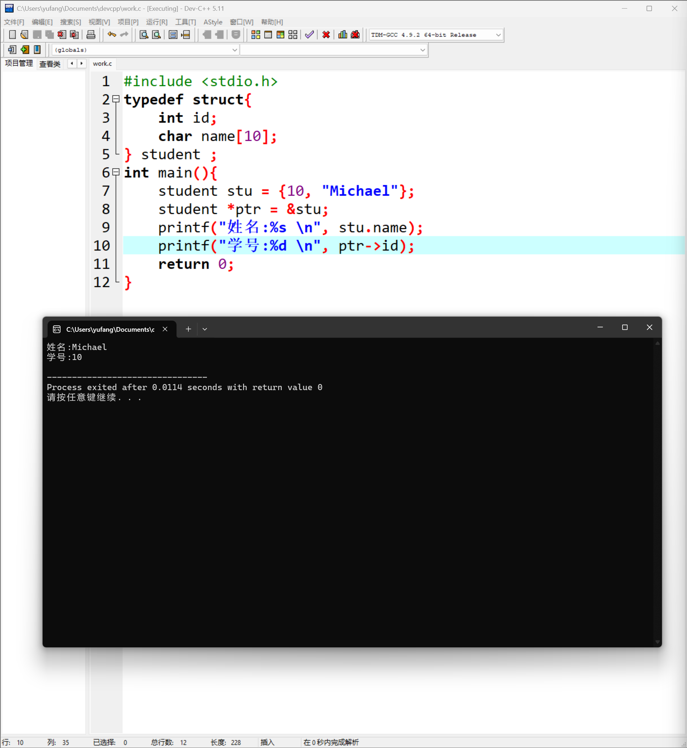Click the 插入 insert mode status indicator

tap(268, 742)
